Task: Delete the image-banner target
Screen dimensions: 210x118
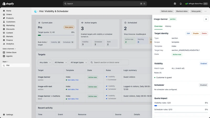Action: coord(204,34)
